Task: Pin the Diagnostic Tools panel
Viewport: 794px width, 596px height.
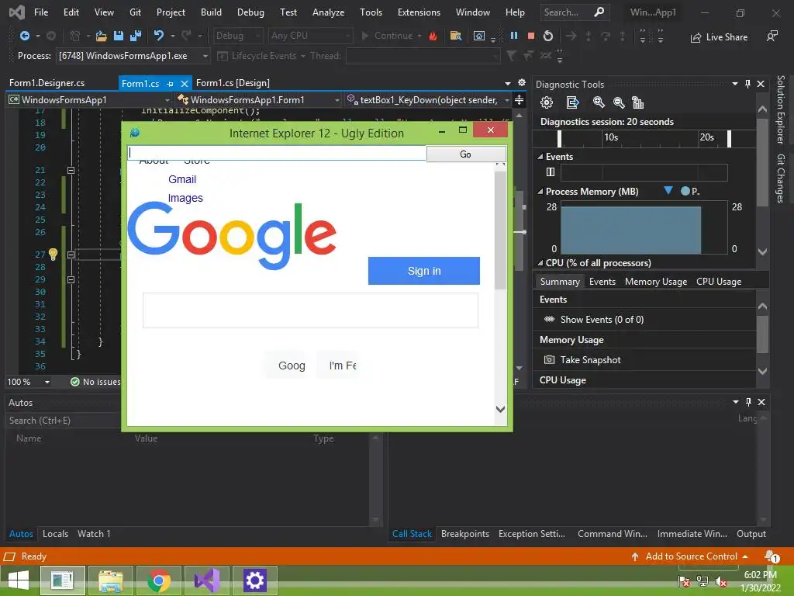Action: click(748, 84)
